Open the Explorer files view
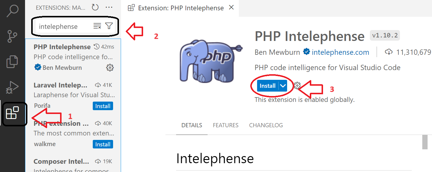The height and width of the screenshot is (172, 432). click(x=12, y=62)
